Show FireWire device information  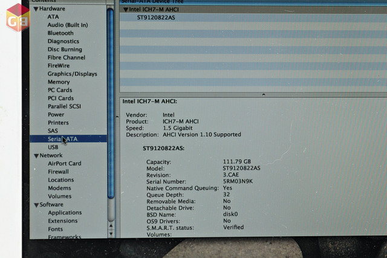click(59, 66)
